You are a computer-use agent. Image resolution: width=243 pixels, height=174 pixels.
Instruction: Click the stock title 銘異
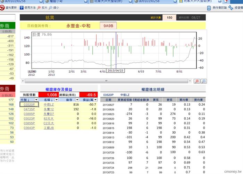click(x=50, y=17)
